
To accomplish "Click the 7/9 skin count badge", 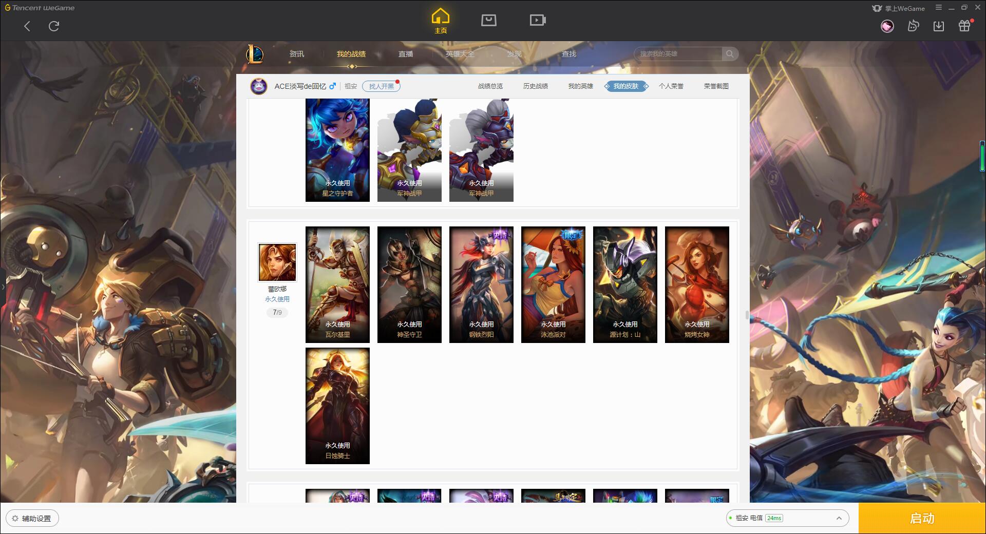I will coord(277,312).
